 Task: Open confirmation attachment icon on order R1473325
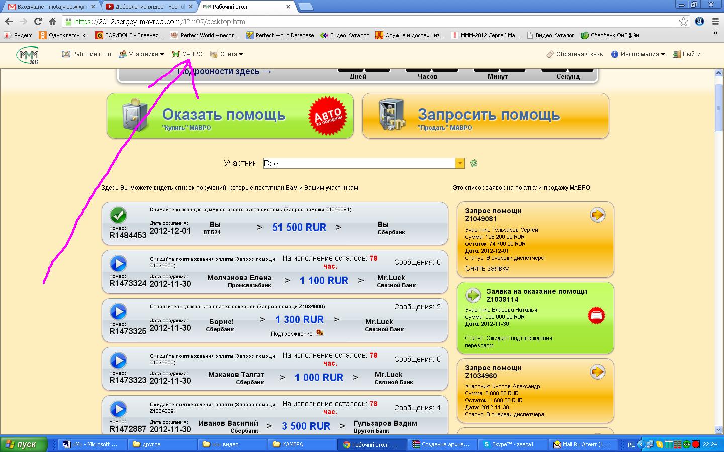pyautogui.click(x=319, y=333)
